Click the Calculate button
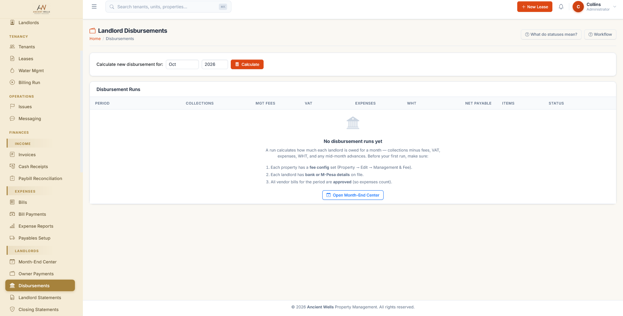Viewport: 623px width, 316px height. (247, 65)
